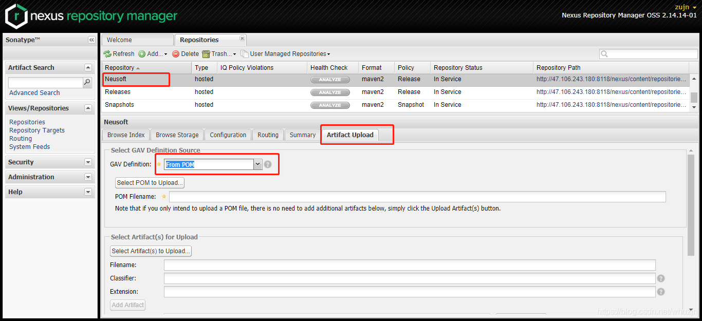Click the Refresh toolbar button

click(x=119, y=54)
